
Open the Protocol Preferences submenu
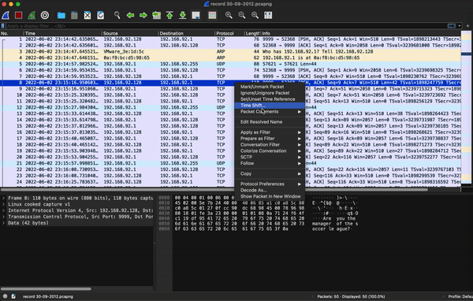tap(270, 184)
